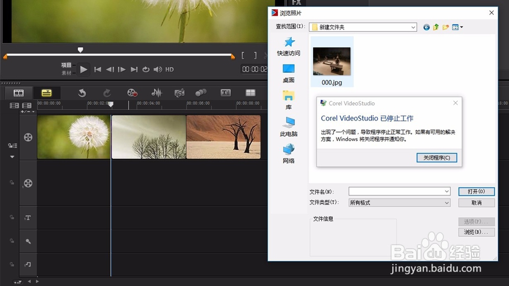Open the 文件类型 所有格式 dropdown

tap(400, 203)
